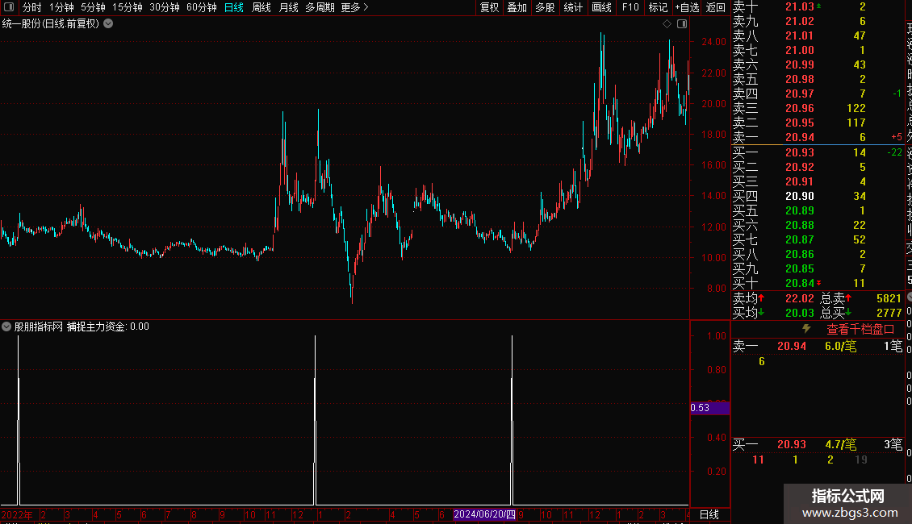
Task: Select the 1分钟 period
Action: (61, 7)
